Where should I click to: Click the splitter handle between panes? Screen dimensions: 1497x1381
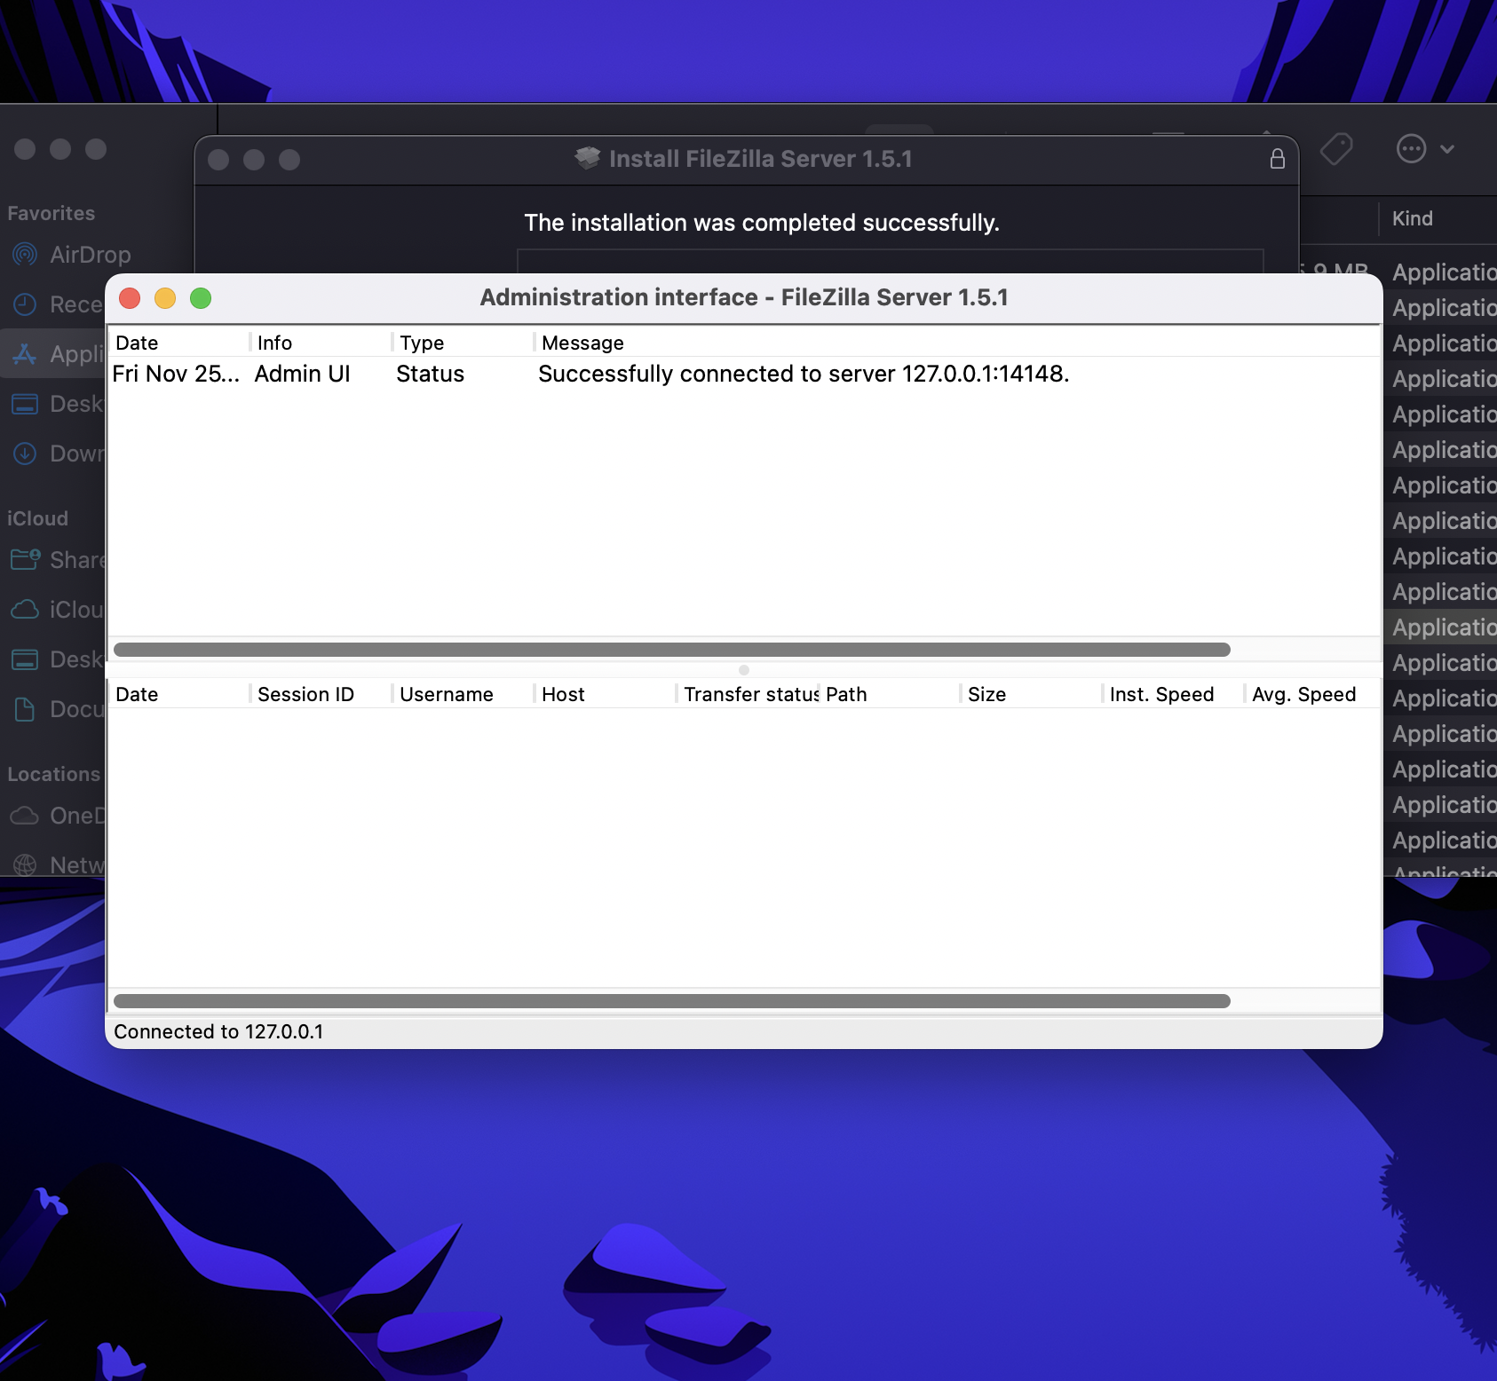pyautogui.click(x=744, y=670)
